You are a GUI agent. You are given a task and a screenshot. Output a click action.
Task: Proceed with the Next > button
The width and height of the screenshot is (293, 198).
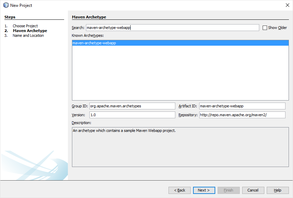click(x=204, y=190)
